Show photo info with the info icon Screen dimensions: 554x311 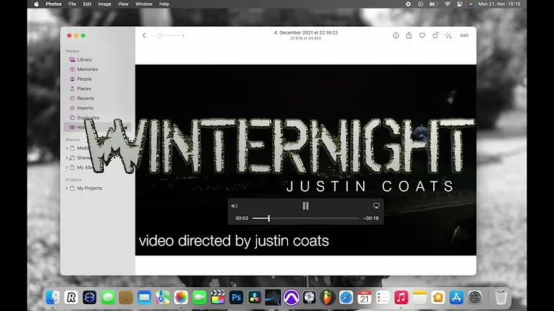click(395, 35)
